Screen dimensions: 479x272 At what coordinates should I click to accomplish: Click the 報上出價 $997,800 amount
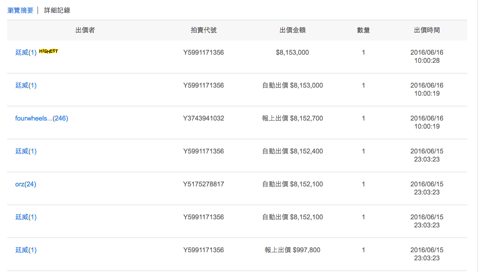coord(292,250)
